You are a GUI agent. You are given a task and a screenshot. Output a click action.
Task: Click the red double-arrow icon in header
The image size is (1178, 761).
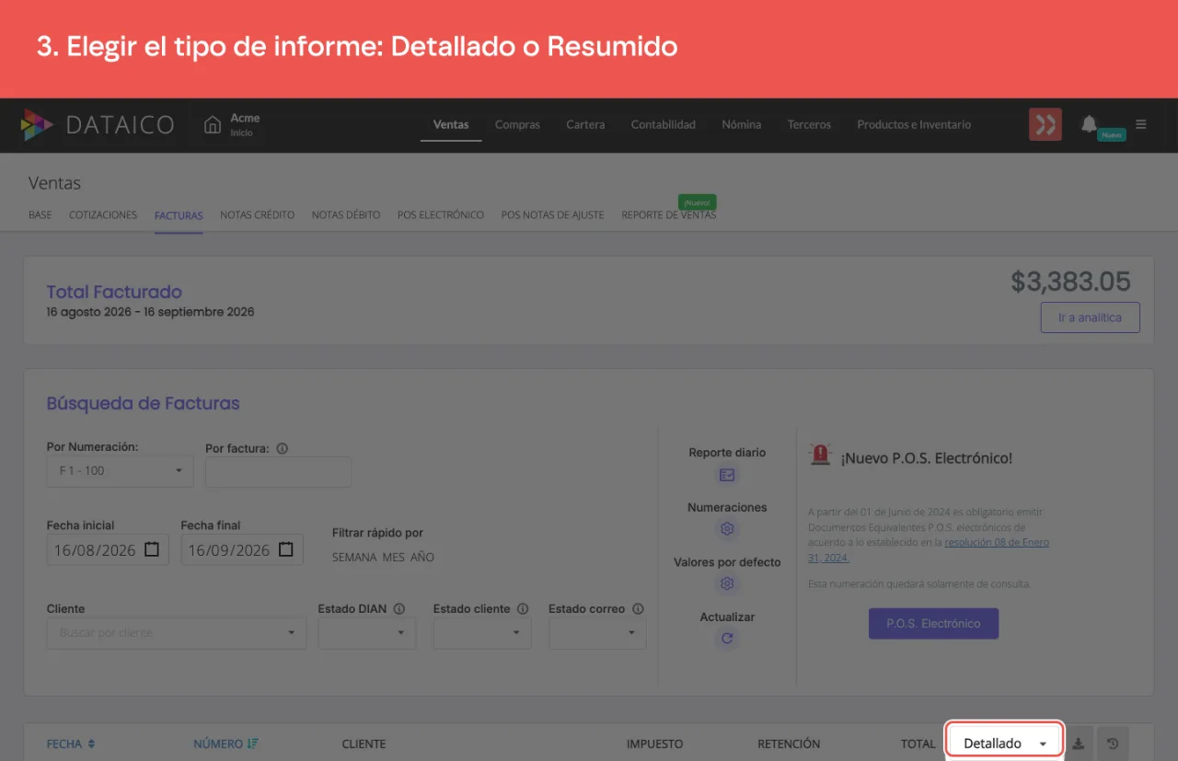1045,124
